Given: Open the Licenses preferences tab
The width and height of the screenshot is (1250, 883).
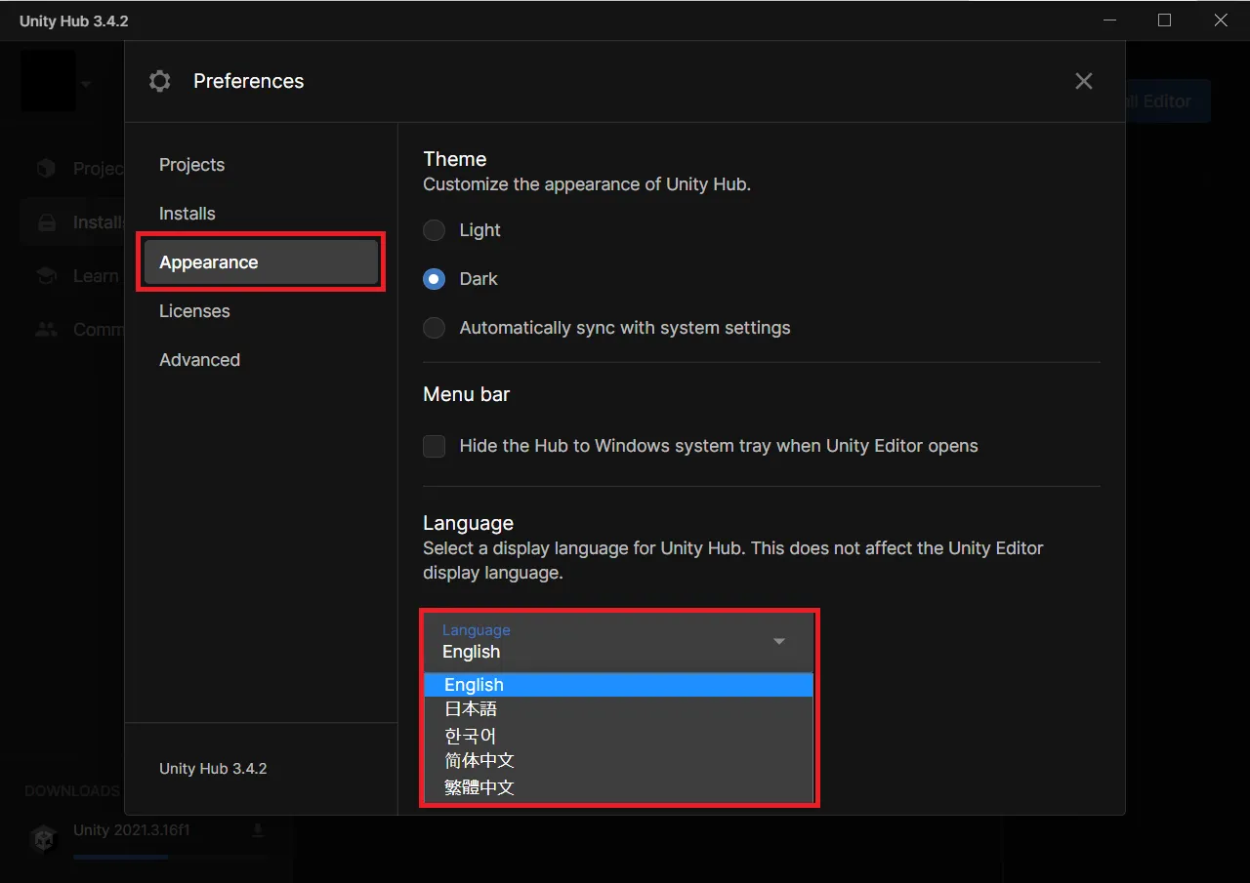Looking at the screenshot, I should pyautogui.click(x=194, y=311).
